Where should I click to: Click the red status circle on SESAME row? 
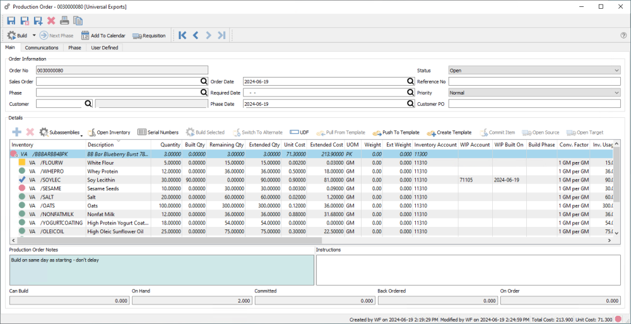(22, 188)
